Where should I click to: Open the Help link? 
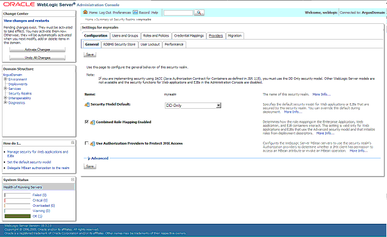click(x=155, y=13)
